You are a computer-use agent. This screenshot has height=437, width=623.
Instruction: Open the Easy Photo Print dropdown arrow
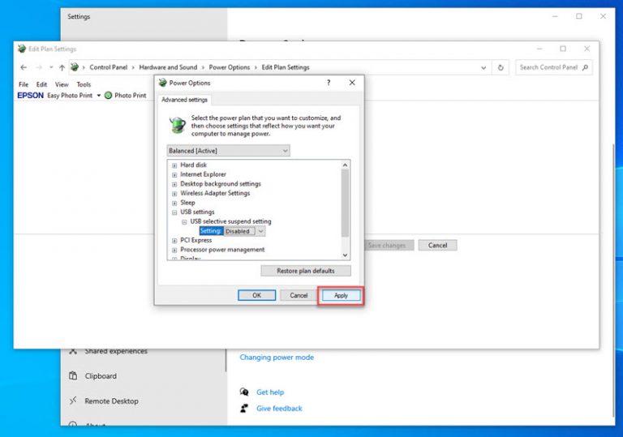pyautogui.click(x=98, y=96)
